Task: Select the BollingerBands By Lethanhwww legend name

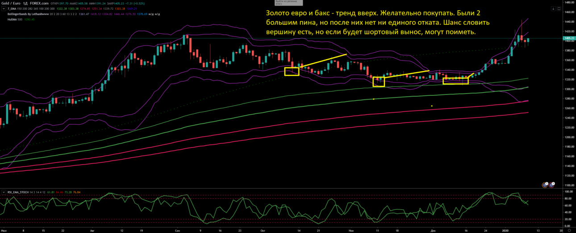Action: click(28, 14)
